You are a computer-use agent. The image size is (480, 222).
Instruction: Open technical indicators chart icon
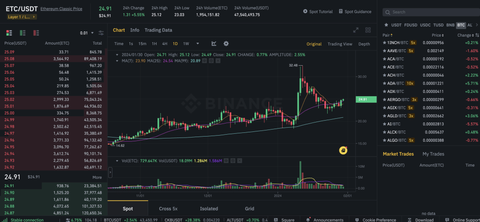tap(214, 44)
